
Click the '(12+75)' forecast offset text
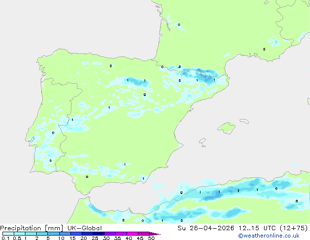294,228
